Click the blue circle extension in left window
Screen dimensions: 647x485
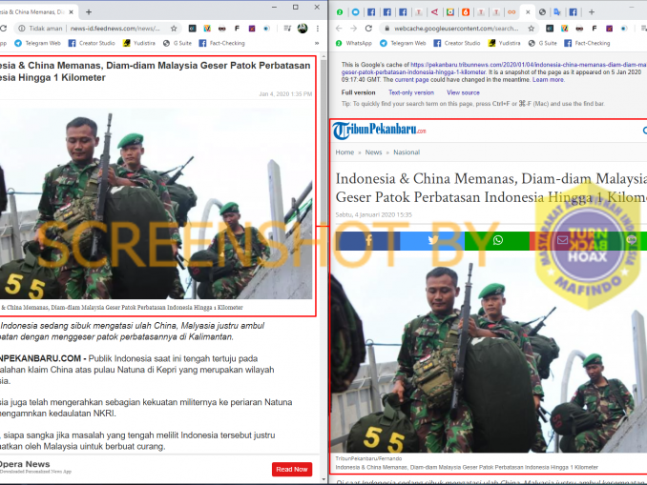(x=266, y=29)
